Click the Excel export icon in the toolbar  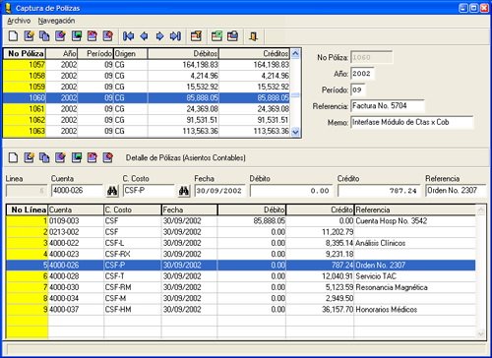216,35
